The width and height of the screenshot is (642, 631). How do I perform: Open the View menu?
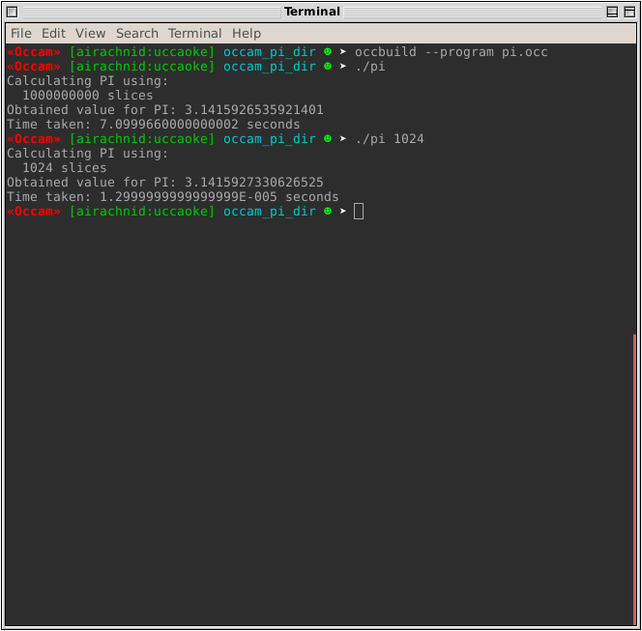click(x=91, y=33)
